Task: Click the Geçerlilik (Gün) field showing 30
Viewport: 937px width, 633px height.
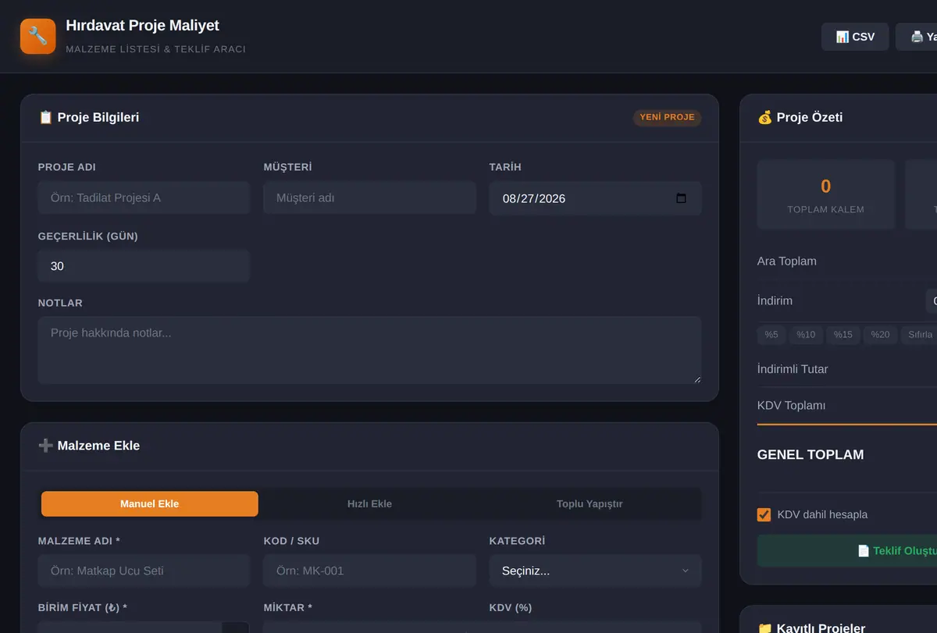Action: coord(144,266)
